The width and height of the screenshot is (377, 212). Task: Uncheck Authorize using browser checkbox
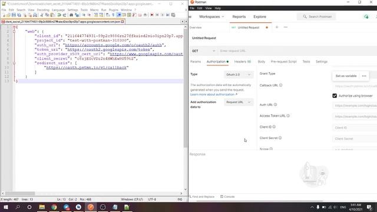click(335, 95)
